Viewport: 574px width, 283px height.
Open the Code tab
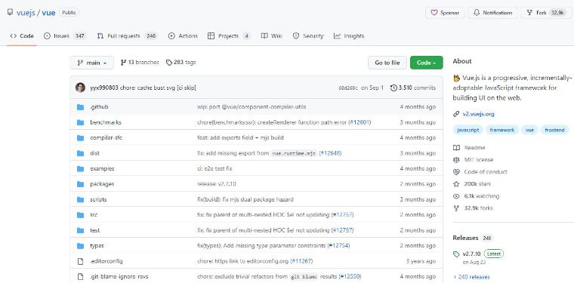point(22,36)
